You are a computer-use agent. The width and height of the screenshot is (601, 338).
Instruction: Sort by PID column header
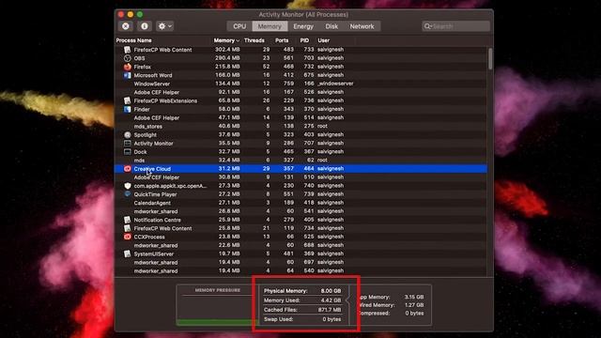pyautogui.click(x=304, y=40)
